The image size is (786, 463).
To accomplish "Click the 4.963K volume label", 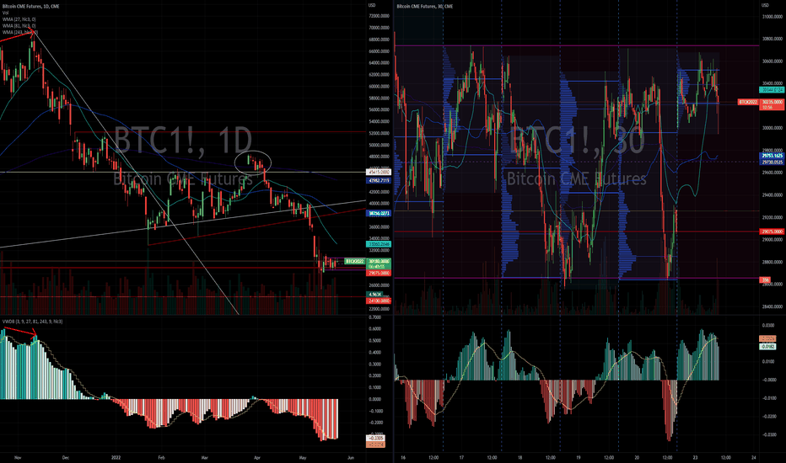I will pos(374,295).
